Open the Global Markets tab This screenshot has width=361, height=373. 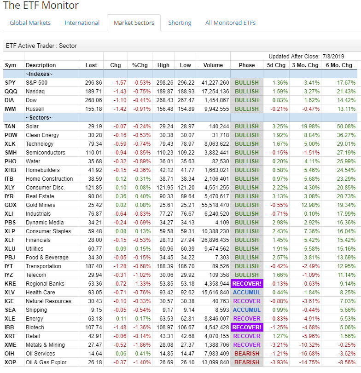(x=30, y=23)
